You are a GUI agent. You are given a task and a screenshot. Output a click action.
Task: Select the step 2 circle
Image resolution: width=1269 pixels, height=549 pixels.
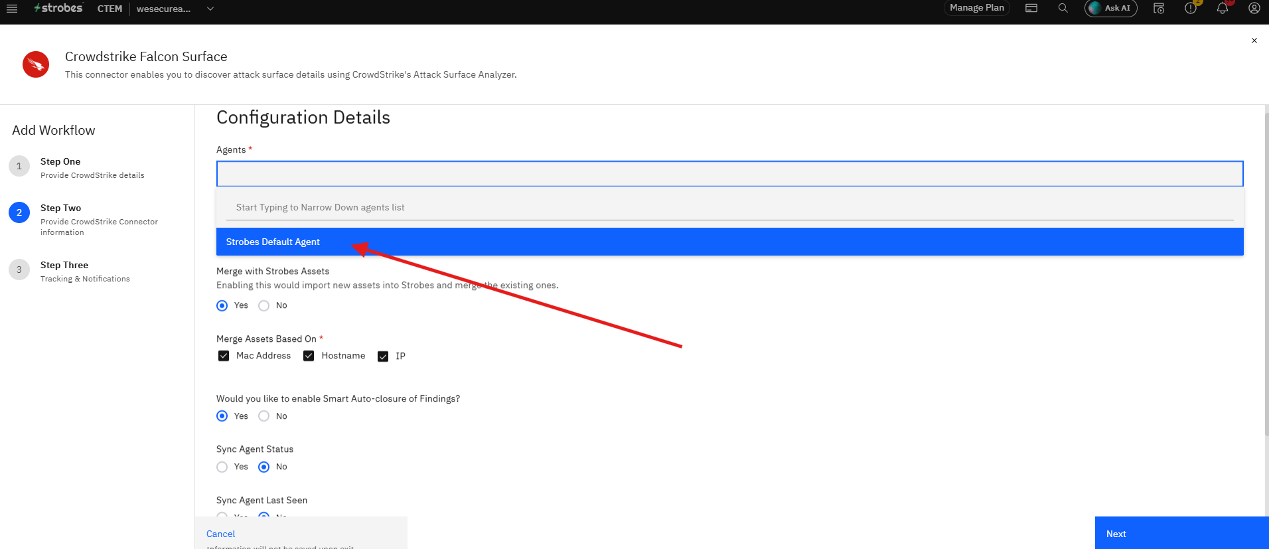click(19, 212)
